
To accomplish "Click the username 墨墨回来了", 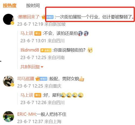I will [29, 17].
